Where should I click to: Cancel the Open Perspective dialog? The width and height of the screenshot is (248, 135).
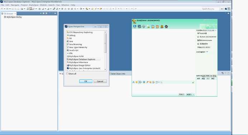pos(100,81)
